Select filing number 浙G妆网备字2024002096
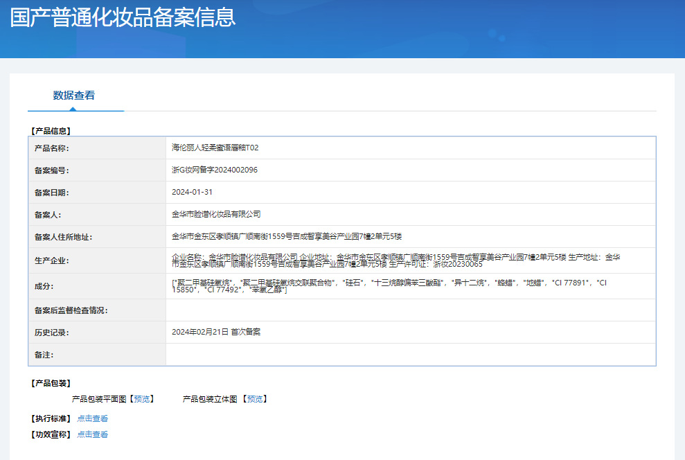Screen dimensions: 685x460 pyautogui.click(x=215, y=170)
